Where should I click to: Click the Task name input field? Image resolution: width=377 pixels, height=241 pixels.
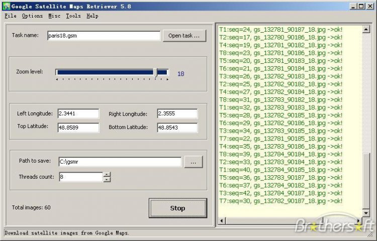104,36
